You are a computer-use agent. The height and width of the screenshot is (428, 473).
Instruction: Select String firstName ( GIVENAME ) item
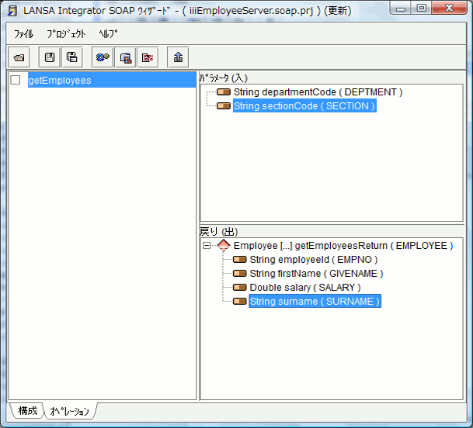(316, 274)
